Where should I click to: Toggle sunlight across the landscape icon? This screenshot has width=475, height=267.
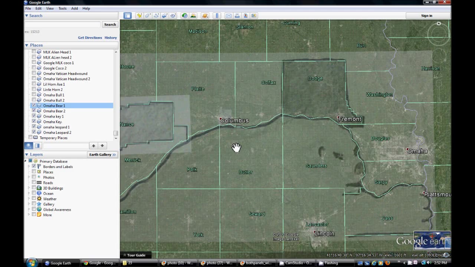point(193,16)
